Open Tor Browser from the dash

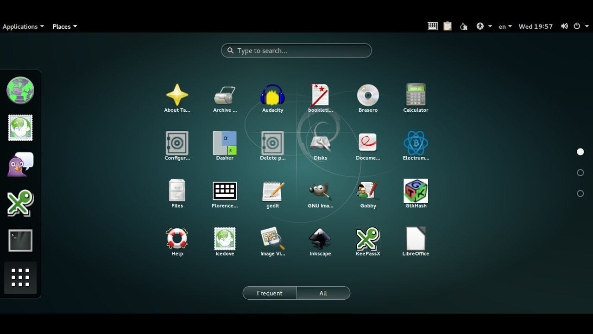point(20,90)
